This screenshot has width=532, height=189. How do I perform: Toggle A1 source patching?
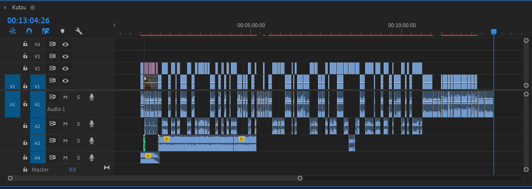(x=13, y=105)
